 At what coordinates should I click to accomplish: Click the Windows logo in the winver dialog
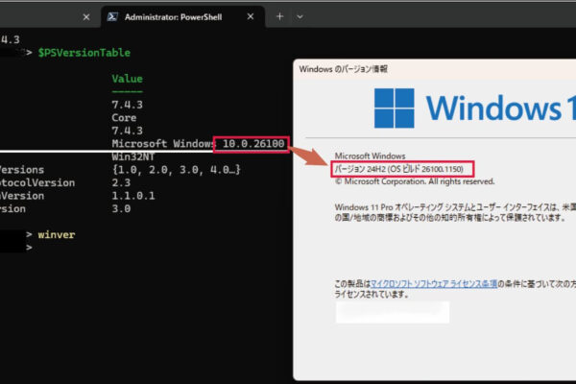[394, 108]
